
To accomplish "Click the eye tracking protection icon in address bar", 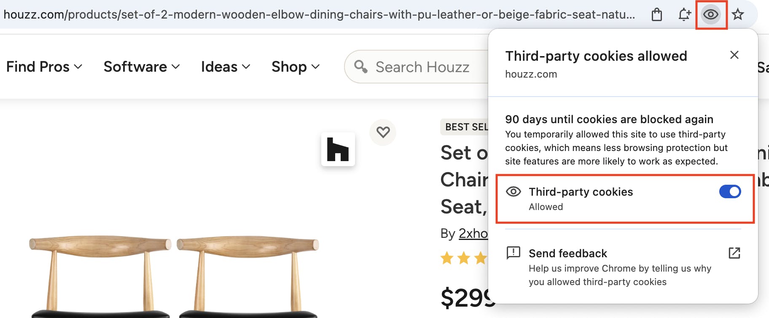I will pyautogui.click(x=711, y=15).
